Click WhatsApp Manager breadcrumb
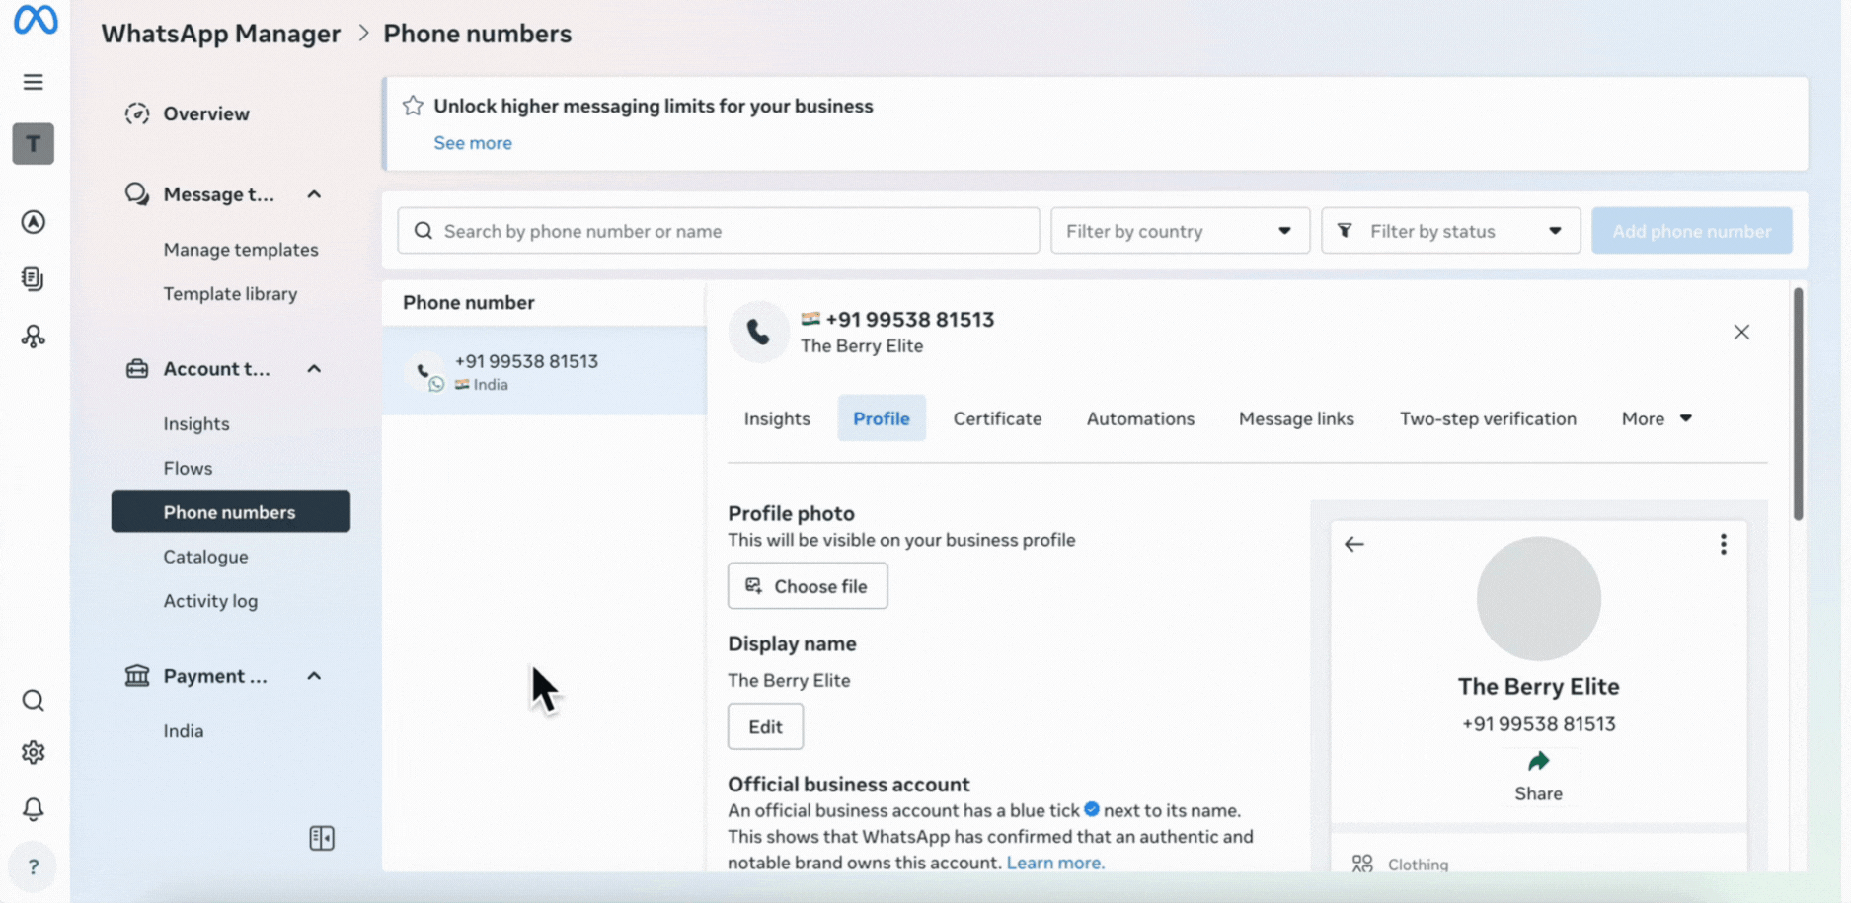The width and height of the screenshot is (1851, 903). pyautogui.click(x=221, y=34)
